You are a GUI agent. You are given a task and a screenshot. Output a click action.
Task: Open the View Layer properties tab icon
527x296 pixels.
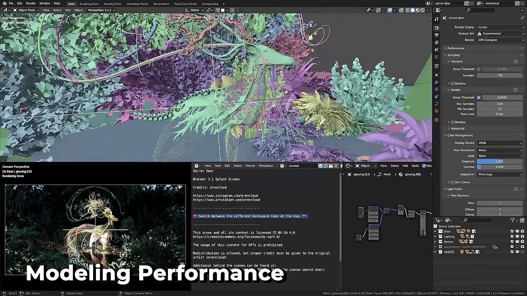click(x=436, y=42)
